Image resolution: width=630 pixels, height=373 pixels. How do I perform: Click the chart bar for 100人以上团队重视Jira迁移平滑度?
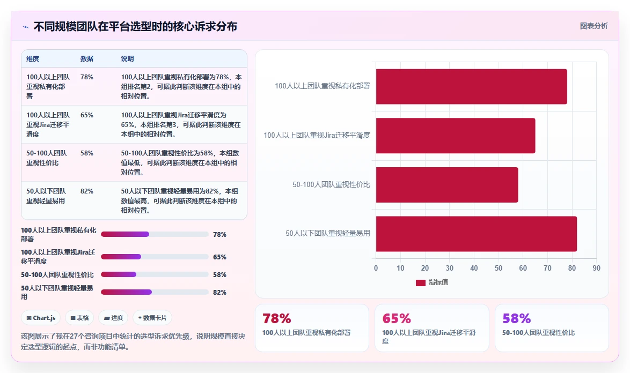456,136
